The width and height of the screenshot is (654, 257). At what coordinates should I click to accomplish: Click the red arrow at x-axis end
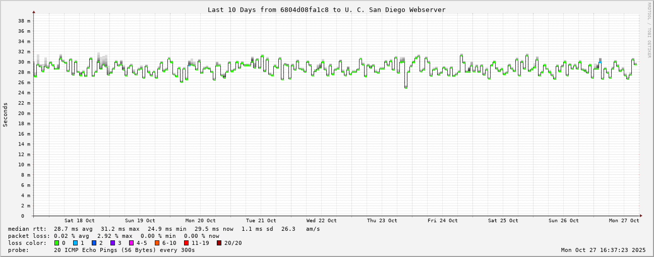tap(641, 216)
